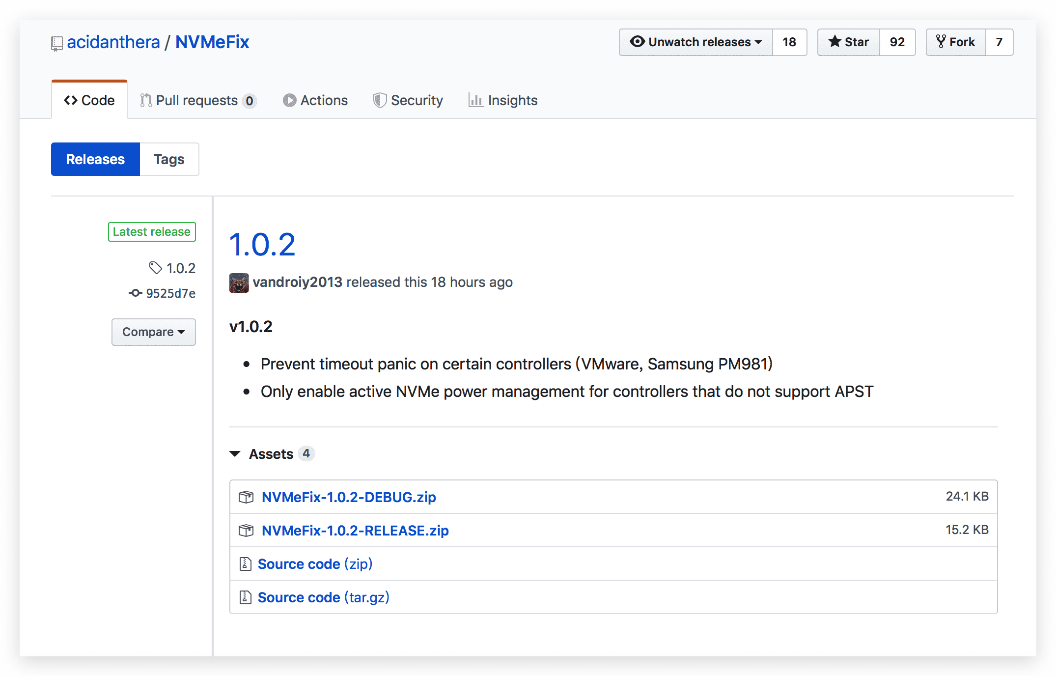This screenshot has width=1056, height=676.
Task: Star the NVMeFix repository
Action: (848, 42)
